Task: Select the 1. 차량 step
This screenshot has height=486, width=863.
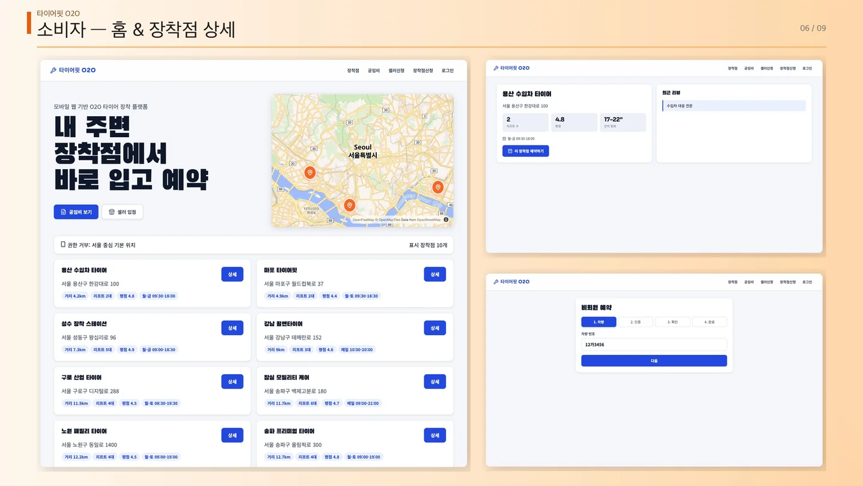Action: pos(599,322)
